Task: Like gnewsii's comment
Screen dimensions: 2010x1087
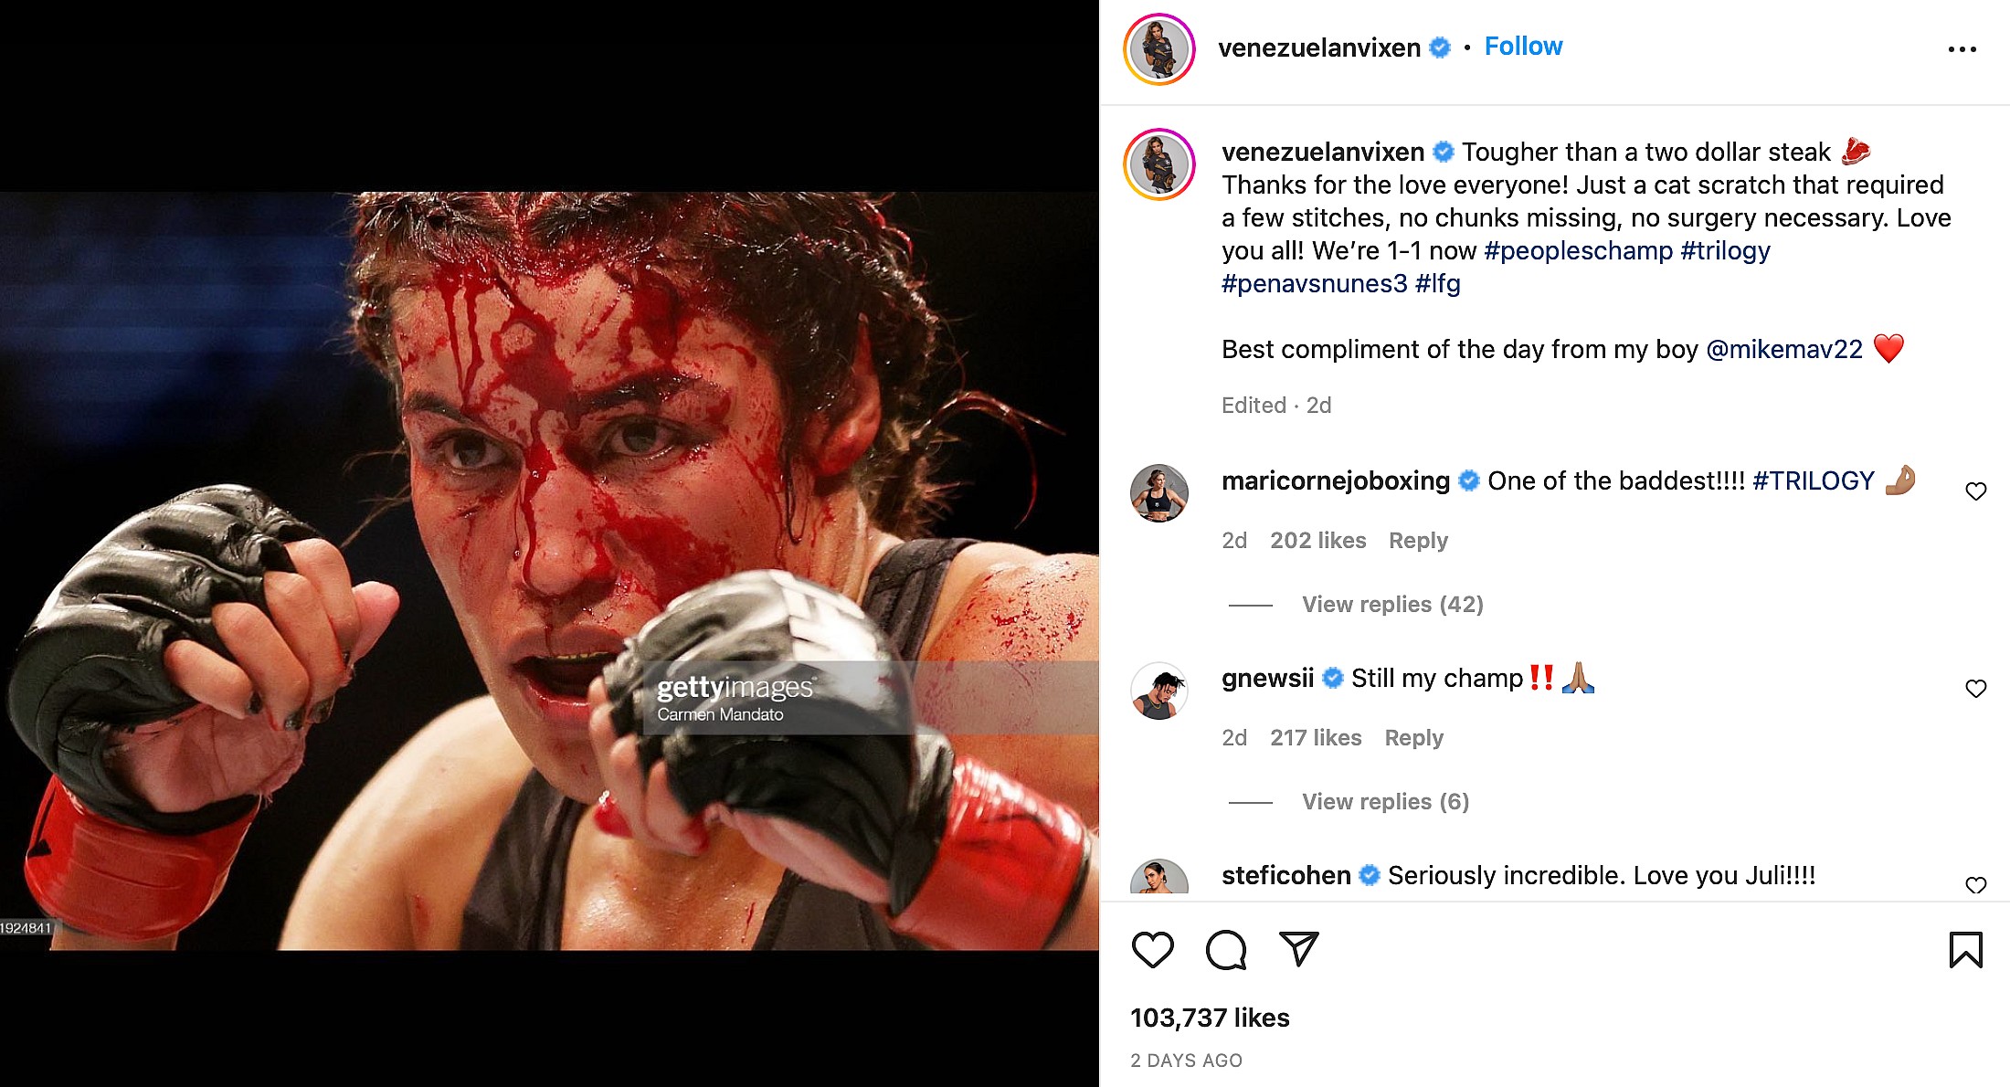Action: coord(1975,689)
